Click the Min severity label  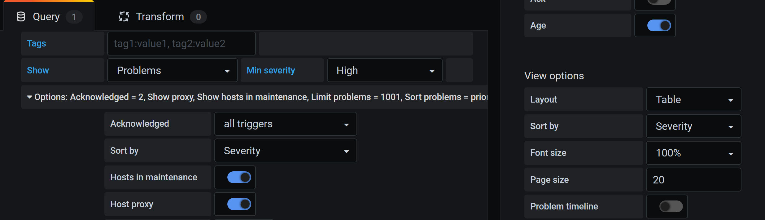click(x=271, y=70)
